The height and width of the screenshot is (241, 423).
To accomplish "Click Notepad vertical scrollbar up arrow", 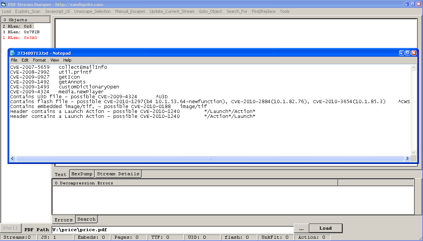I will pos(413,68).
